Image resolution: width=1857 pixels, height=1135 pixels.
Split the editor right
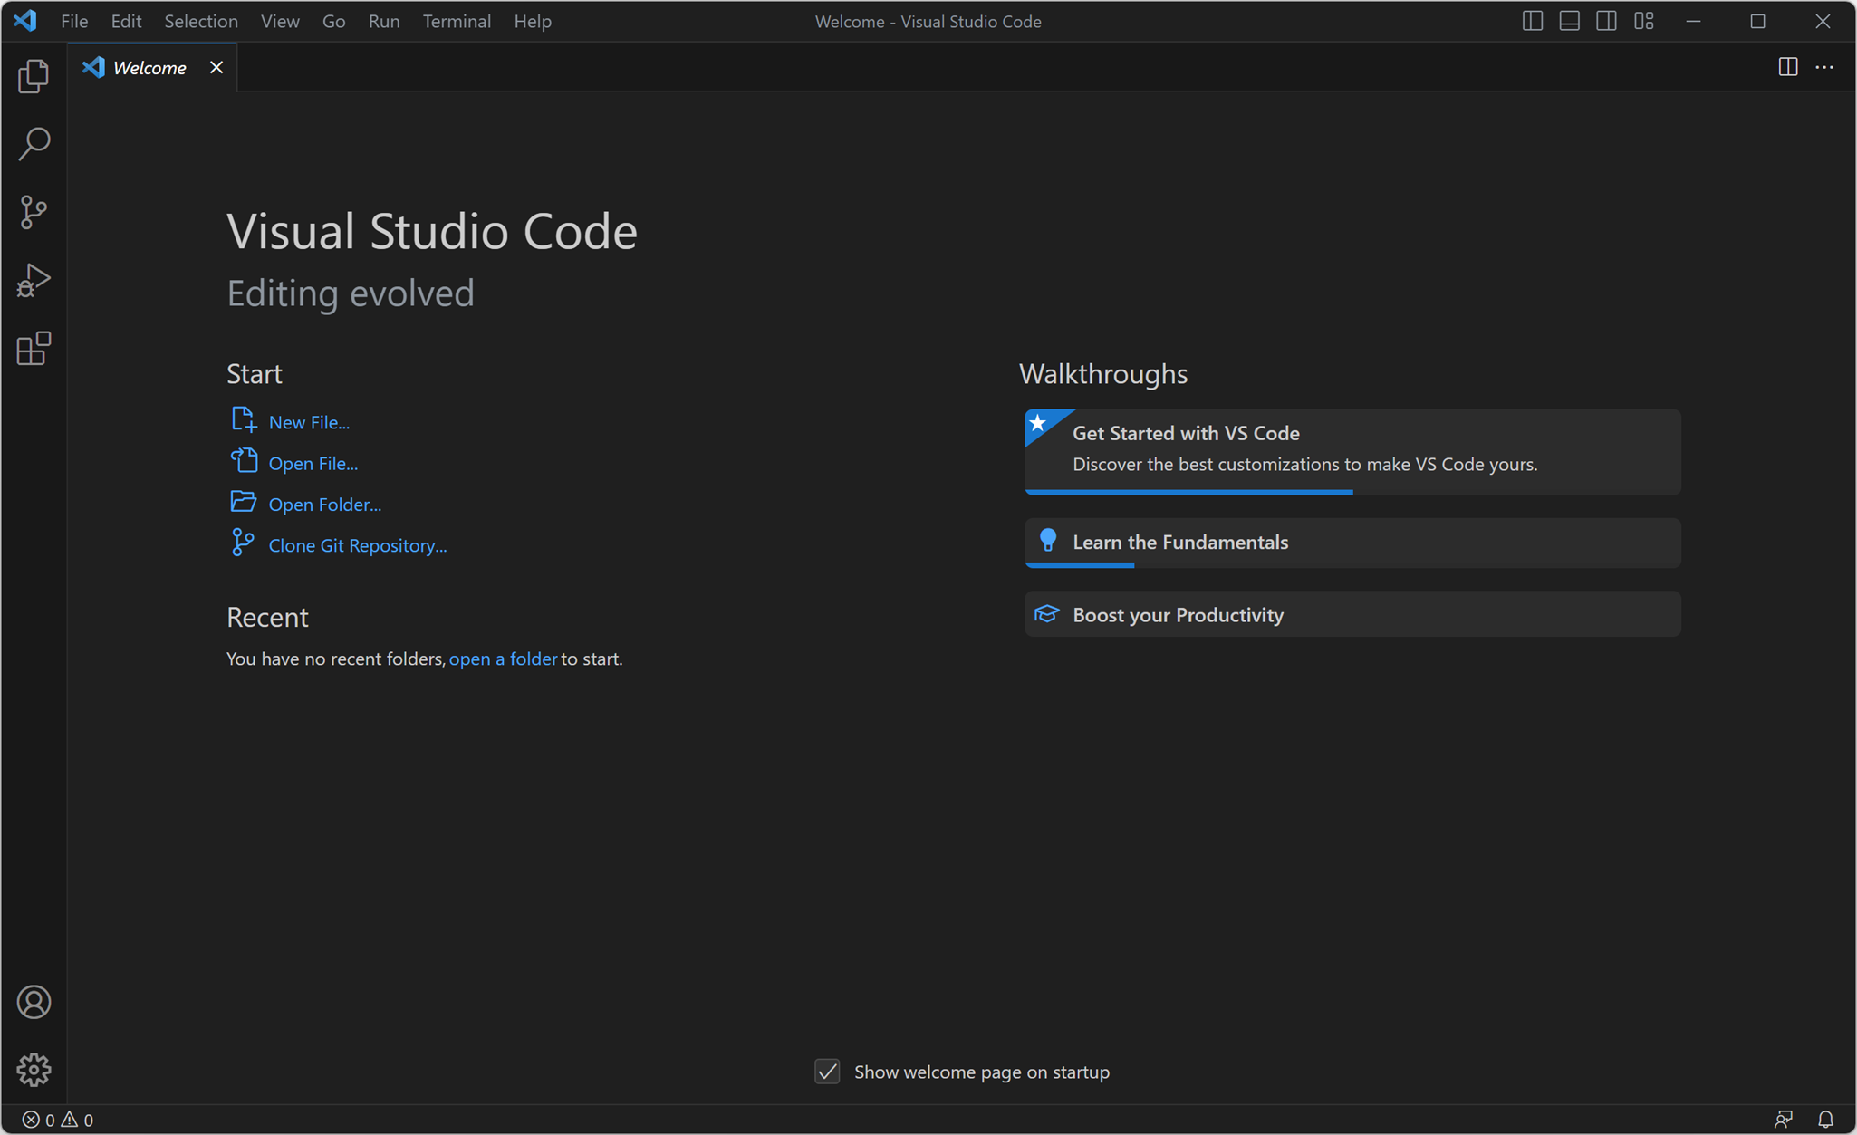pyautogui.click(x=1787, y=67)
